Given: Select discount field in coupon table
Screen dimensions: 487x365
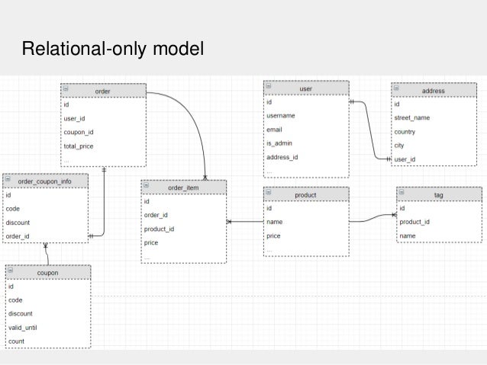Looking at the screenshot, I should (x=48, y=313).
